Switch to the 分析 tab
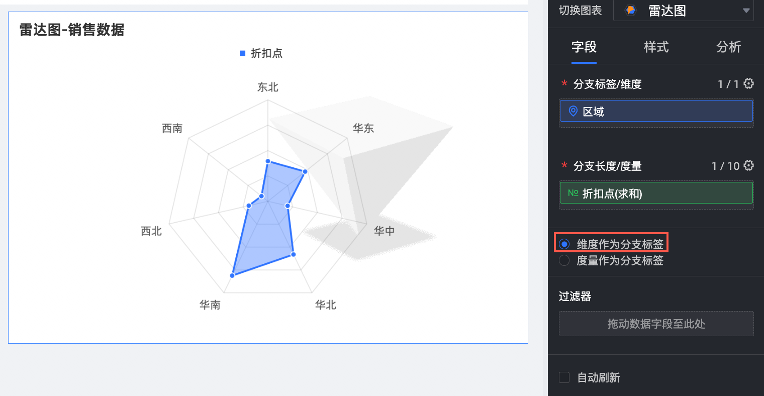This screenshot has width=764, height=396. pos(728,47)
